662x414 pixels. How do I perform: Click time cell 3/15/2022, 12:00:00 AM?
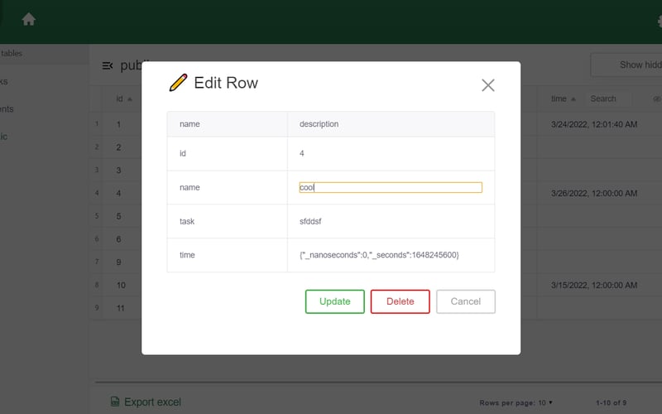[594, 285]
